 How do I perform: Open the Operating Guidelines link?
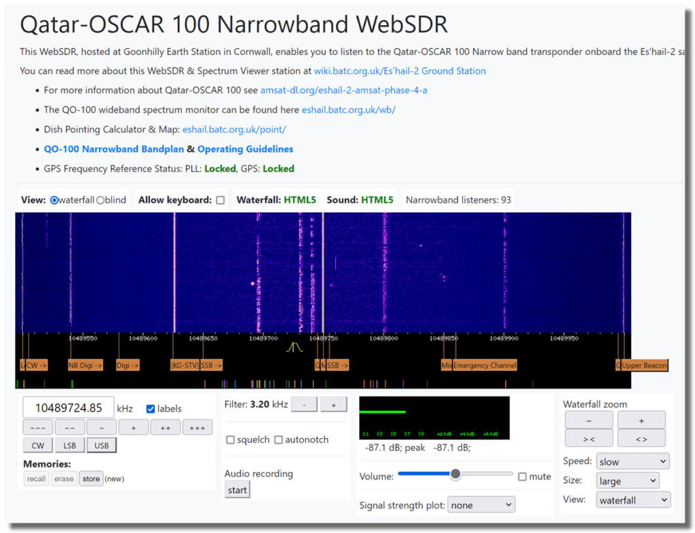tap(246, 149)
